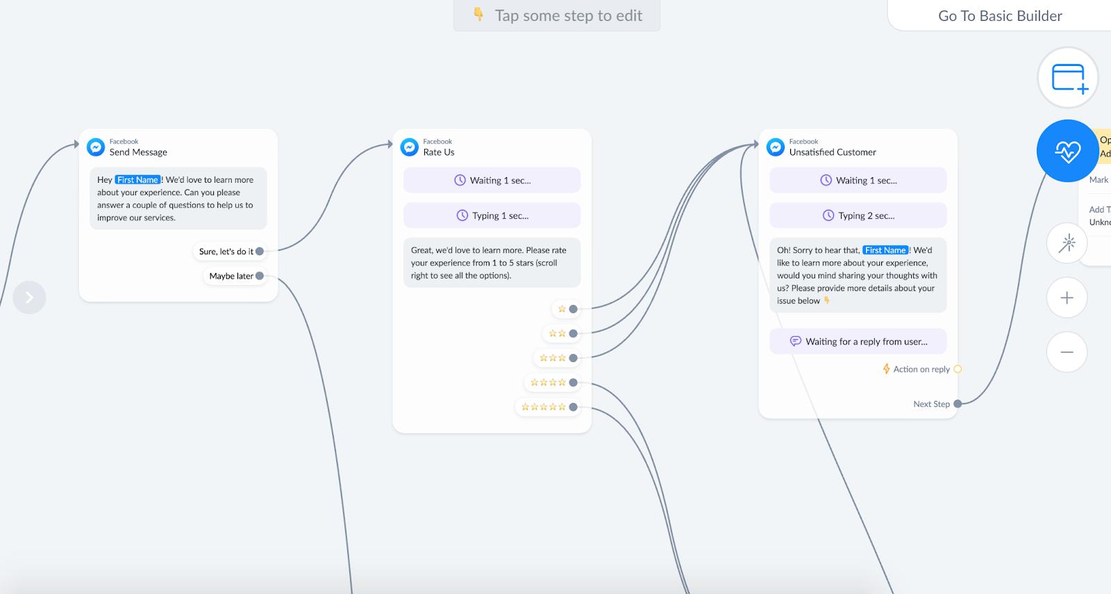Click connector dot beside five-star option

pos(574,407)
